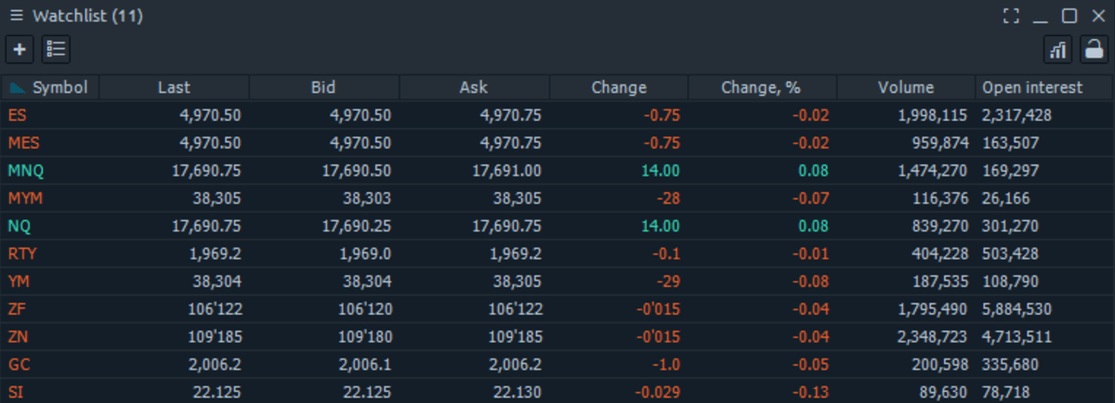This screenshot has width=1115, height=403.
Task: Open the Watchlist hamburger menu
Action: 17,17
